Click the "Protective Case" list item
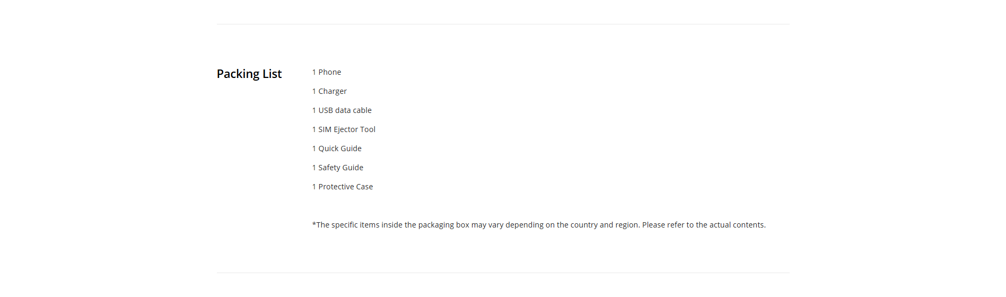1006x297 pixels. pyautogui.click(x=345, y=187)
